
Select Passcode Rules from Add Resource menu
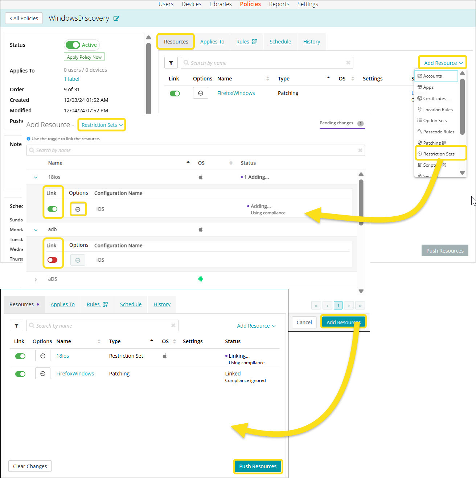438,132
